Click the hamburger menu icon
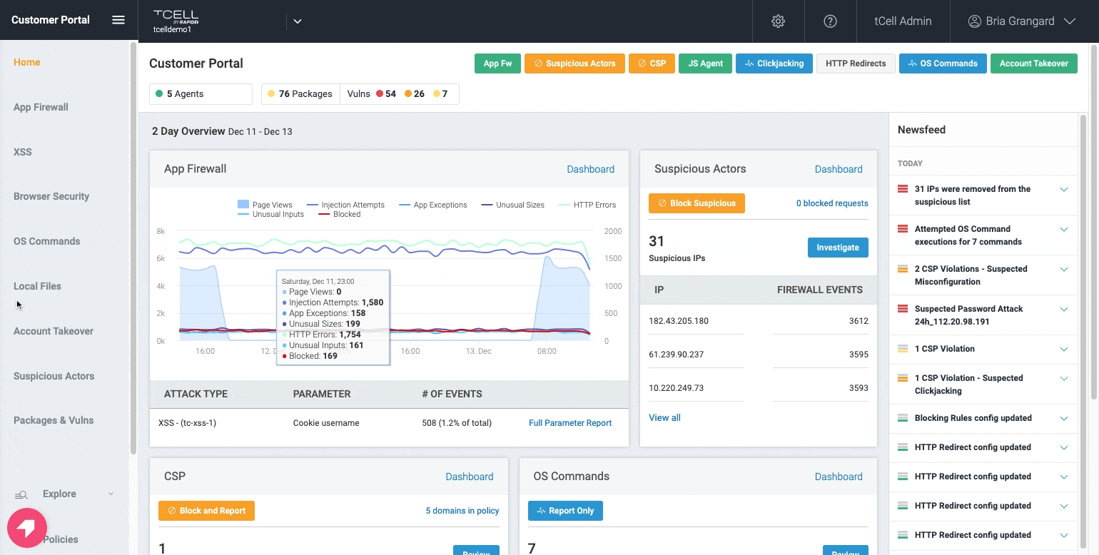Image resolution: width=1099 pixels, height=555 pixels. point(118,20)
